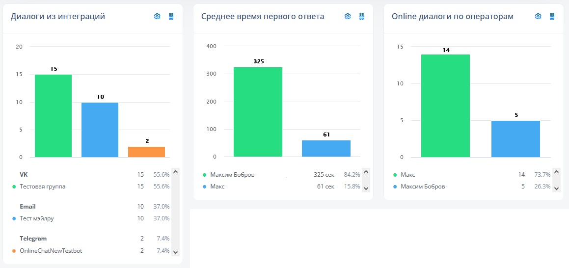Click scroll-up arrow in operators legend list

coord(556,172)
